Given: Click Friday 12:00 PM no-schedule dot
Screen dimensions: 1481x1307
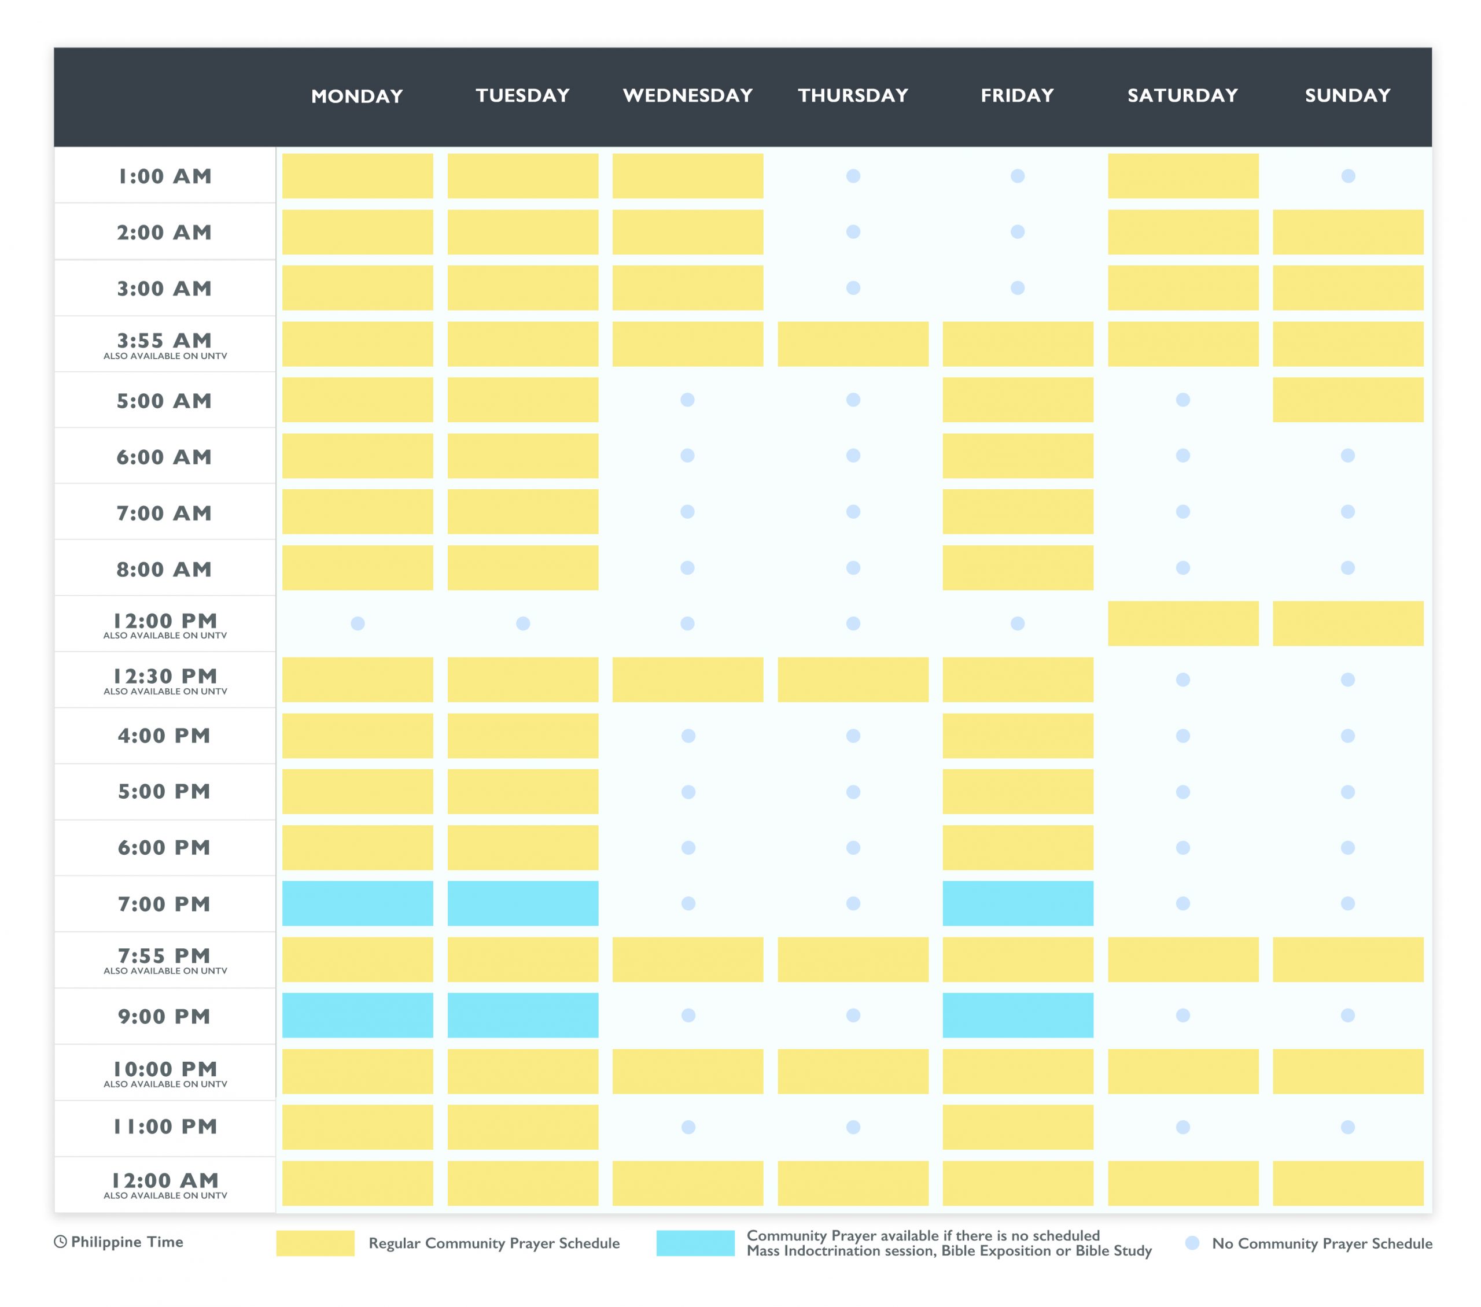Looking at the screenshot, I should point(1017,624).
